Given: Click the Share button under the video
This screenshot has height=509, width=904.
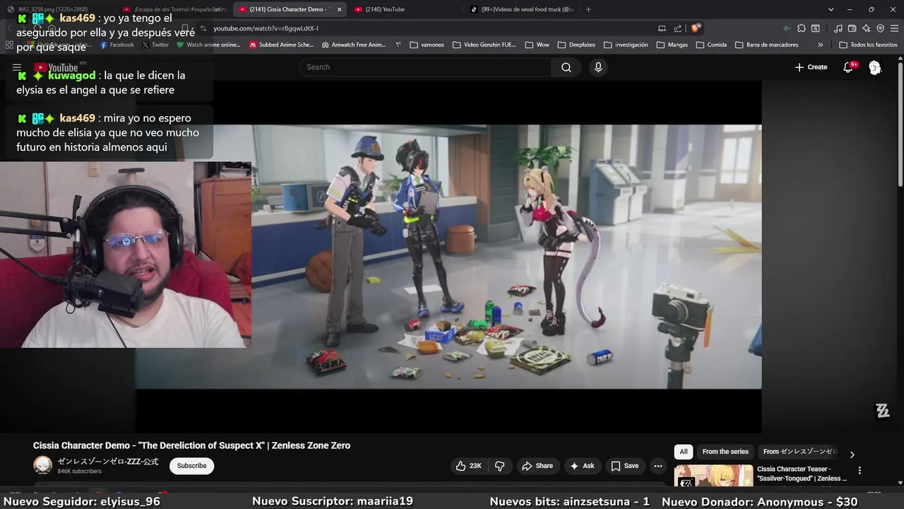Looking at the screenshot, I should tap(537, 466).
